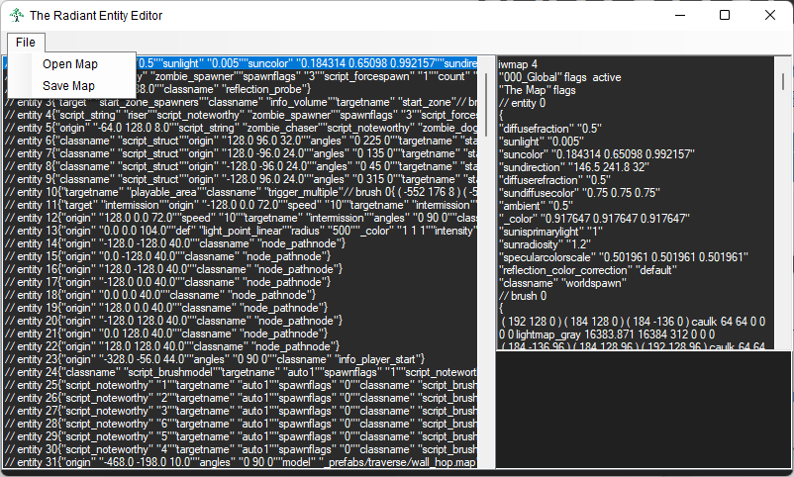This screenshot has height=477, width=794.
Task: Minimize the Radiant Entity Editor window
Action: coord(680,15)
